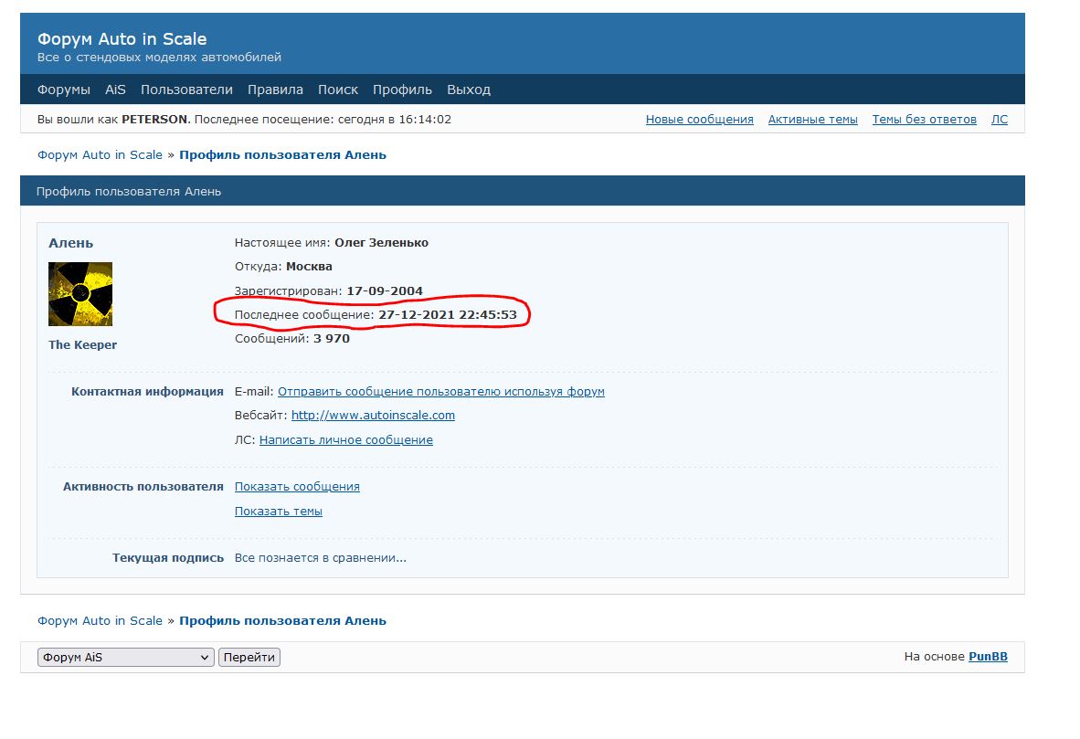Click subtitle Все о стендовых моделях автомобилей
This screenshot has height=739, width=1080.
[x=159, y=58]
